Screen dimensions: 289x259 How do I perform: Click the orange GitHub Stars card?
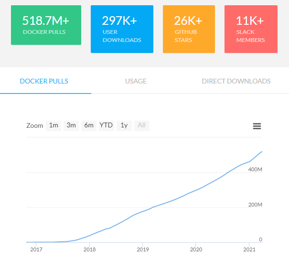tap(190, 29)
